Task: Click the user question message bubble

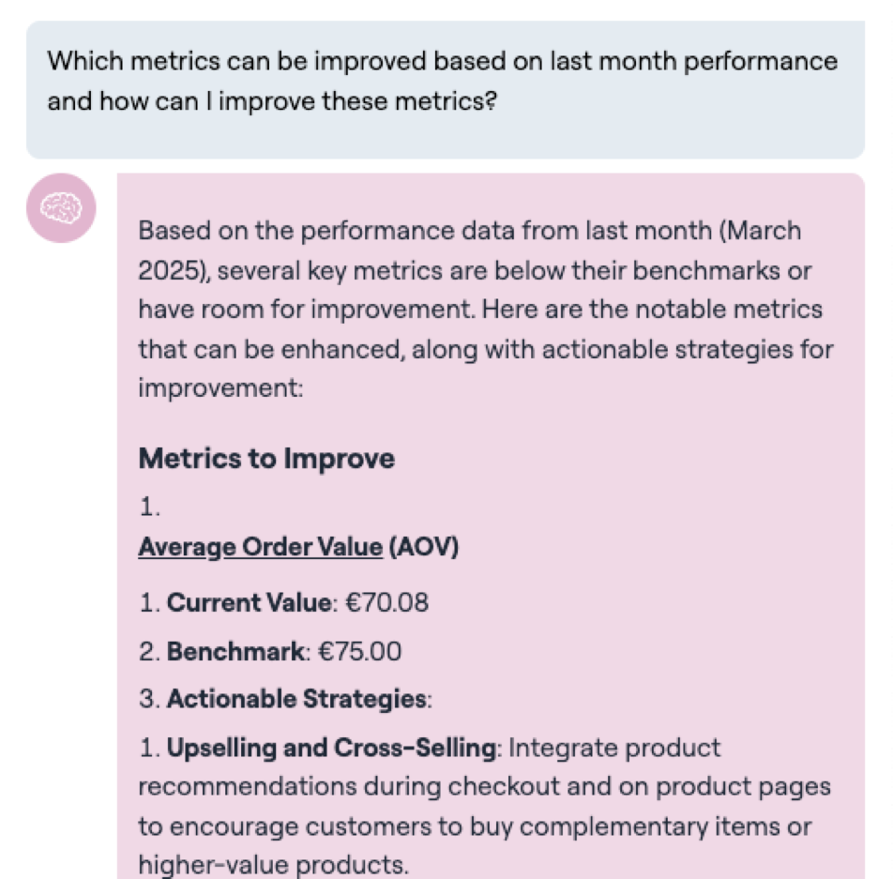Action: point(445,89)
